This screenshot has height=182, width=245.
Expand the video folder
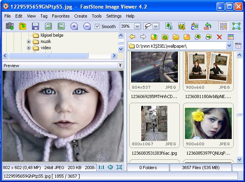[28, 48]
